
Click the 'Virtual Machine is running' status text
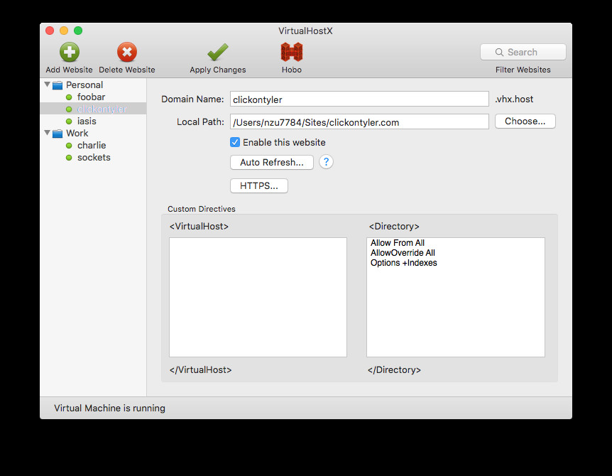click(x=109, y=408)
